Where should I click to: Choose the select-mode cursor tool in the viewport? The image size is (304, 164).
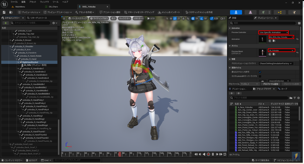coord(167,18)
